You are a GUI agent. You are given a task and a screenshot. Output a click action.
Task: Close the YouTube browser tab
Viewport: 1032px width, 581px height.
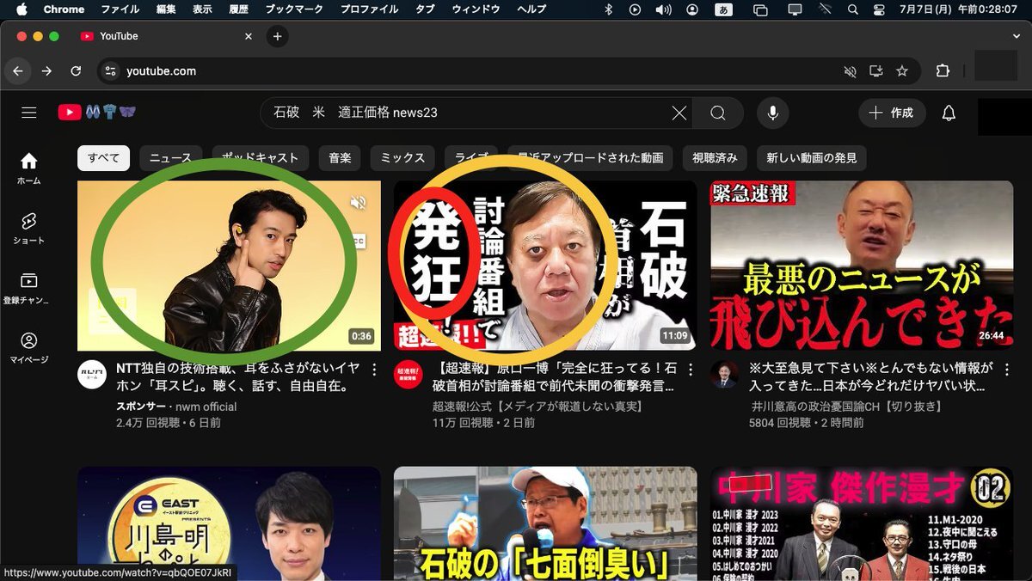pyautogui.click(x=249, y=36)
